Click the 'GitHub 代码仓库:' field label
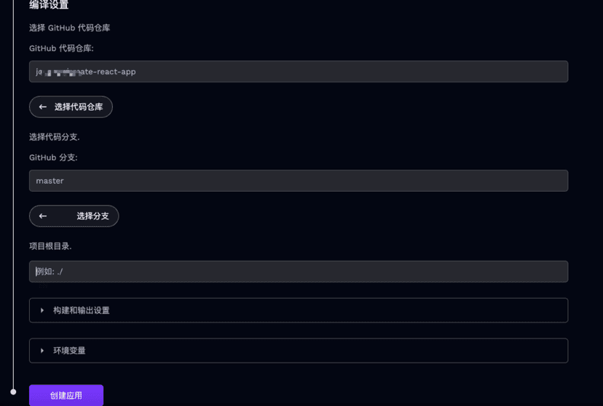The height and width of the screenshot is (406, 603). [61, 48]
